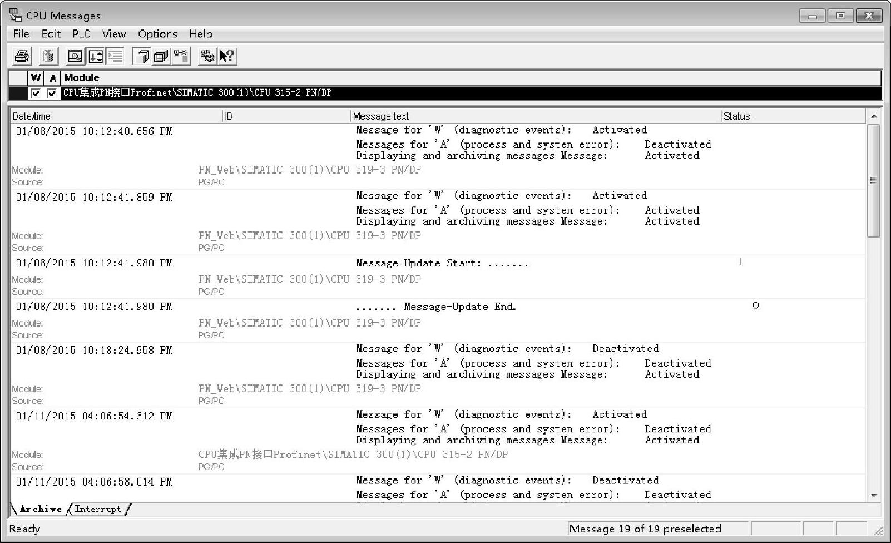Click the key connection toolbar icon
Screen dimensions: 891x543
pos(181,56)
